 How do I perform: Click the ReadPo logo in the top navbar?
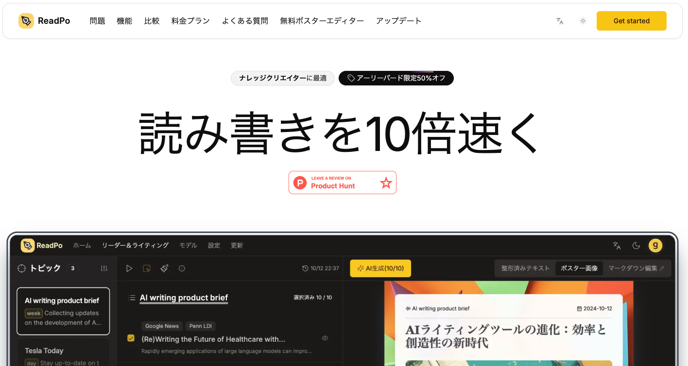pos(44,21)
